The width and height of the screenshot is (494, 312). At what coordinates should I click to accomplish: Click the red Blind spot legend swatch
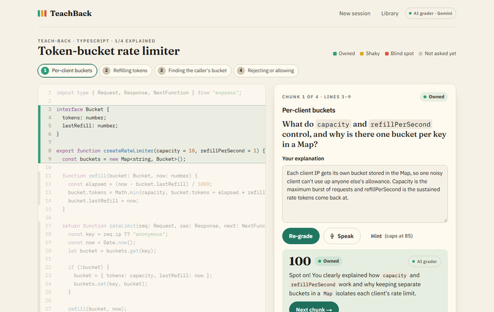point(387,53)
